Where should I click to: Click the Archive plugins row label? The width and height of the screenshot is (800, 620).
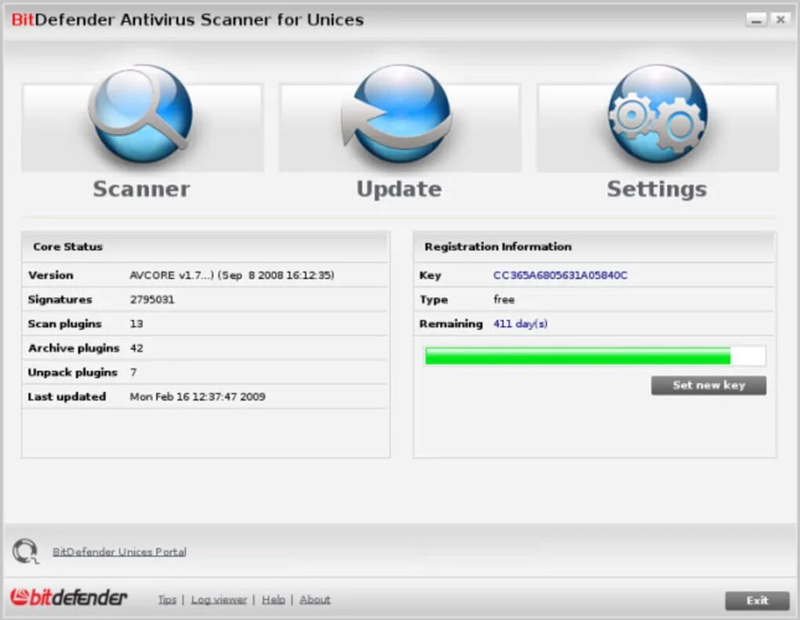74,348
